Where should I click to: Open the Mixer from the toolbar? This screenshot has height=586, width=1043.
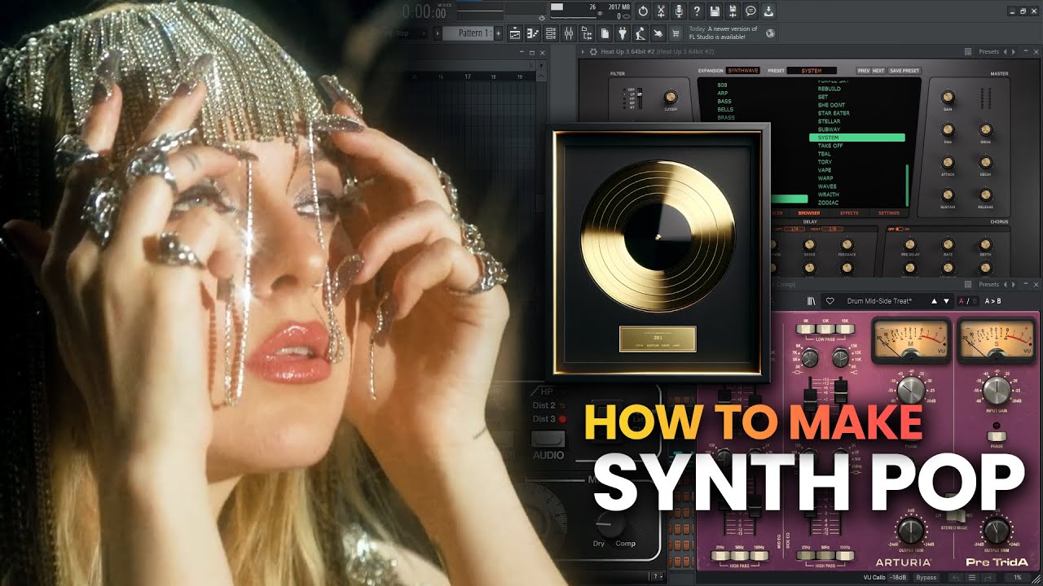(x=569, y=33)
